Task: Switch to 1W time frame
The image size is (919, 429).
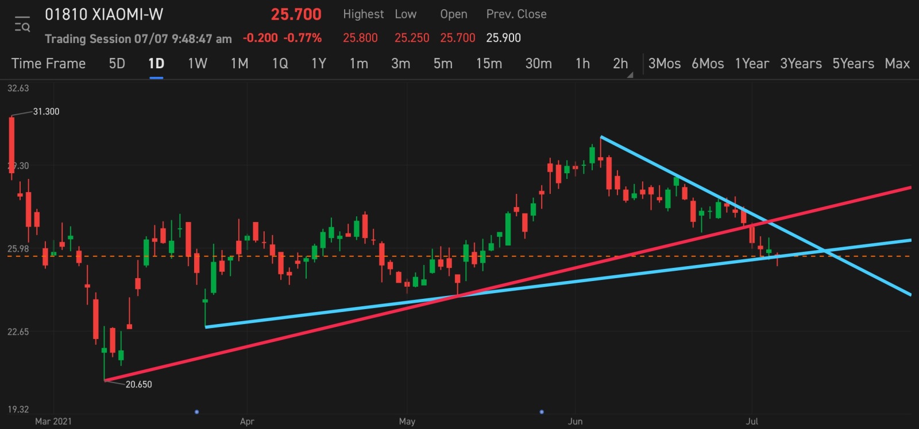Action: pos(198,64)
